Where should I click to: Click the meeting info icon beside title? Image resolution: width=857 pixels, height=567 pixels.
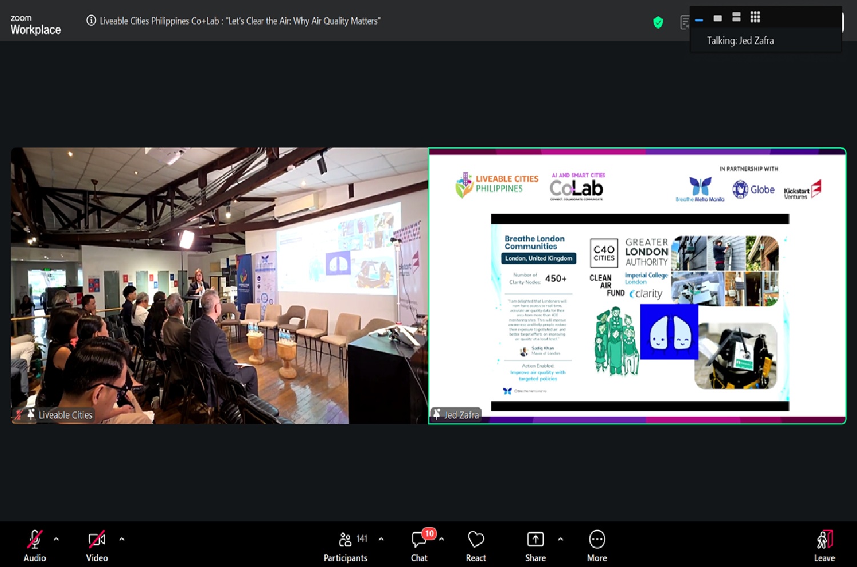91,21
